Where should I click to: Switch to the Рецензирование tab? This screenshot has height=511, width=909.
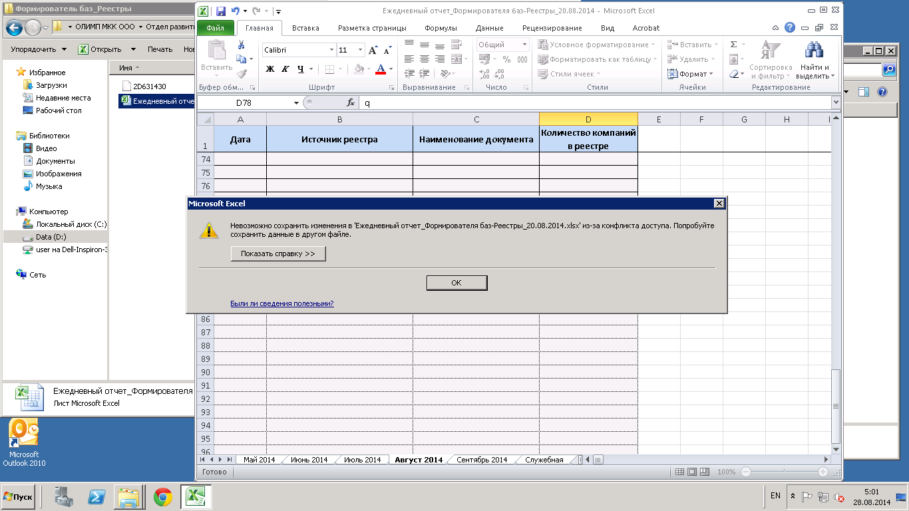(552, 28)
